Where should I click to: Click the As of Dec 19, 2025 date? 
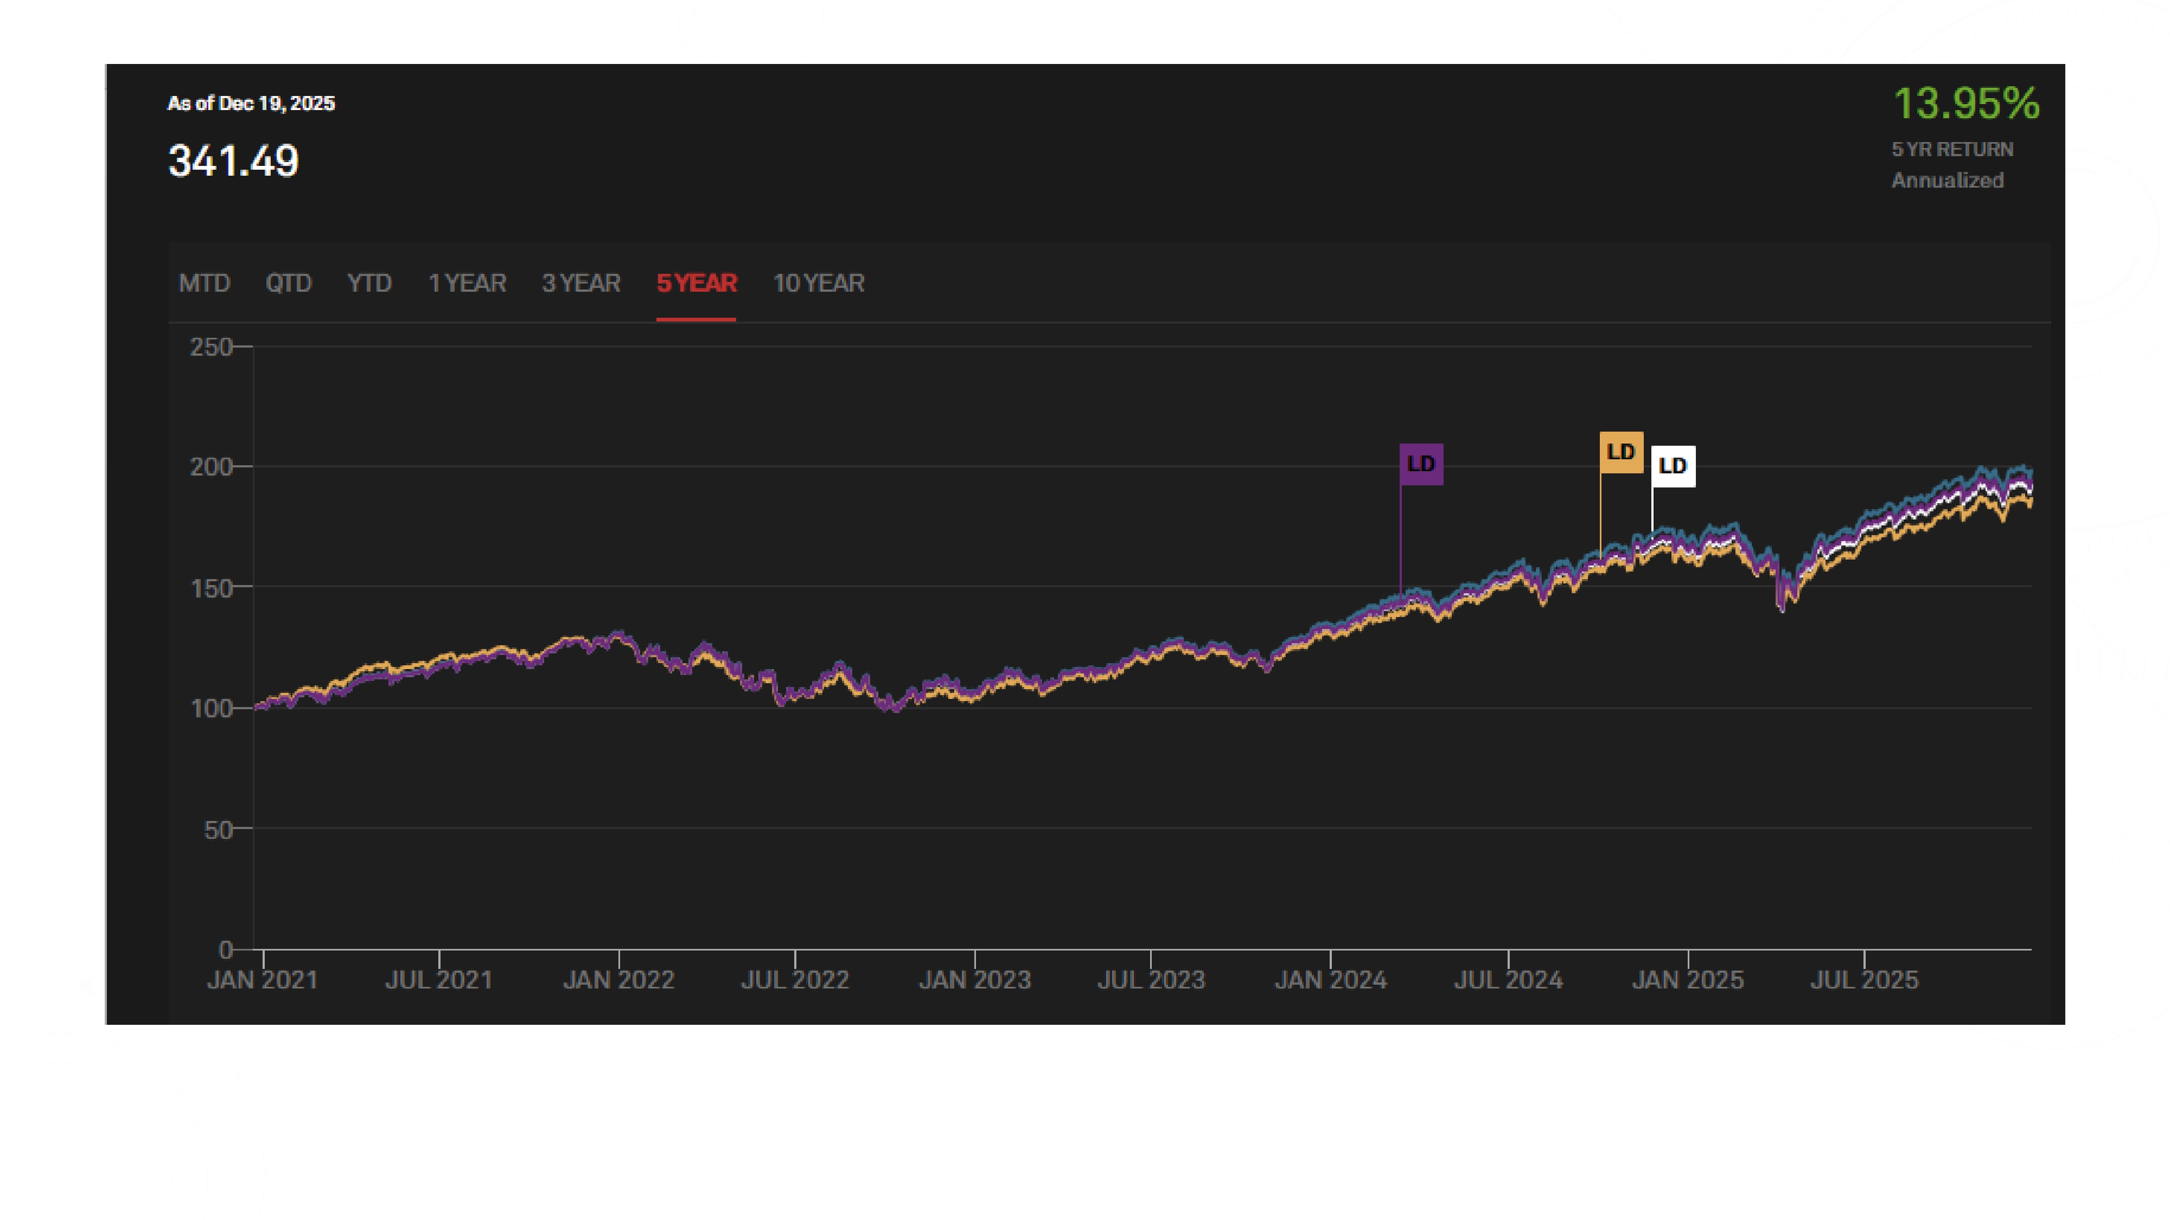[251, 104]
